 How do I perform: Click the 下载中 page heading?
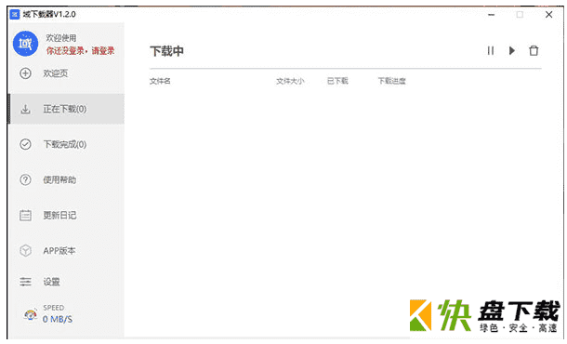pyautogui.click(x=166, y=51)
